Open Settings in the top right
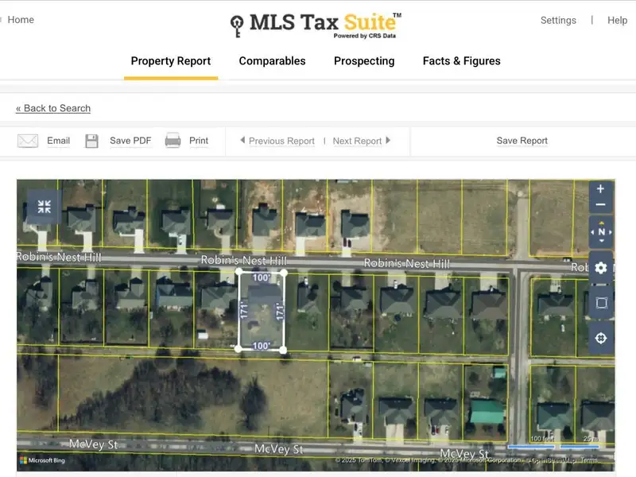636x477 pixels. pyautogui.click(x=558, y=21)
